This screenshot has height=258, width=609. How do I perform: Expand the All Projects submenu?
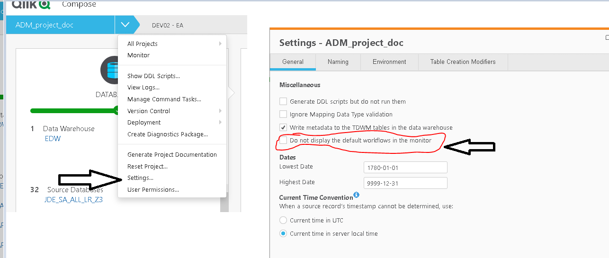172,44
